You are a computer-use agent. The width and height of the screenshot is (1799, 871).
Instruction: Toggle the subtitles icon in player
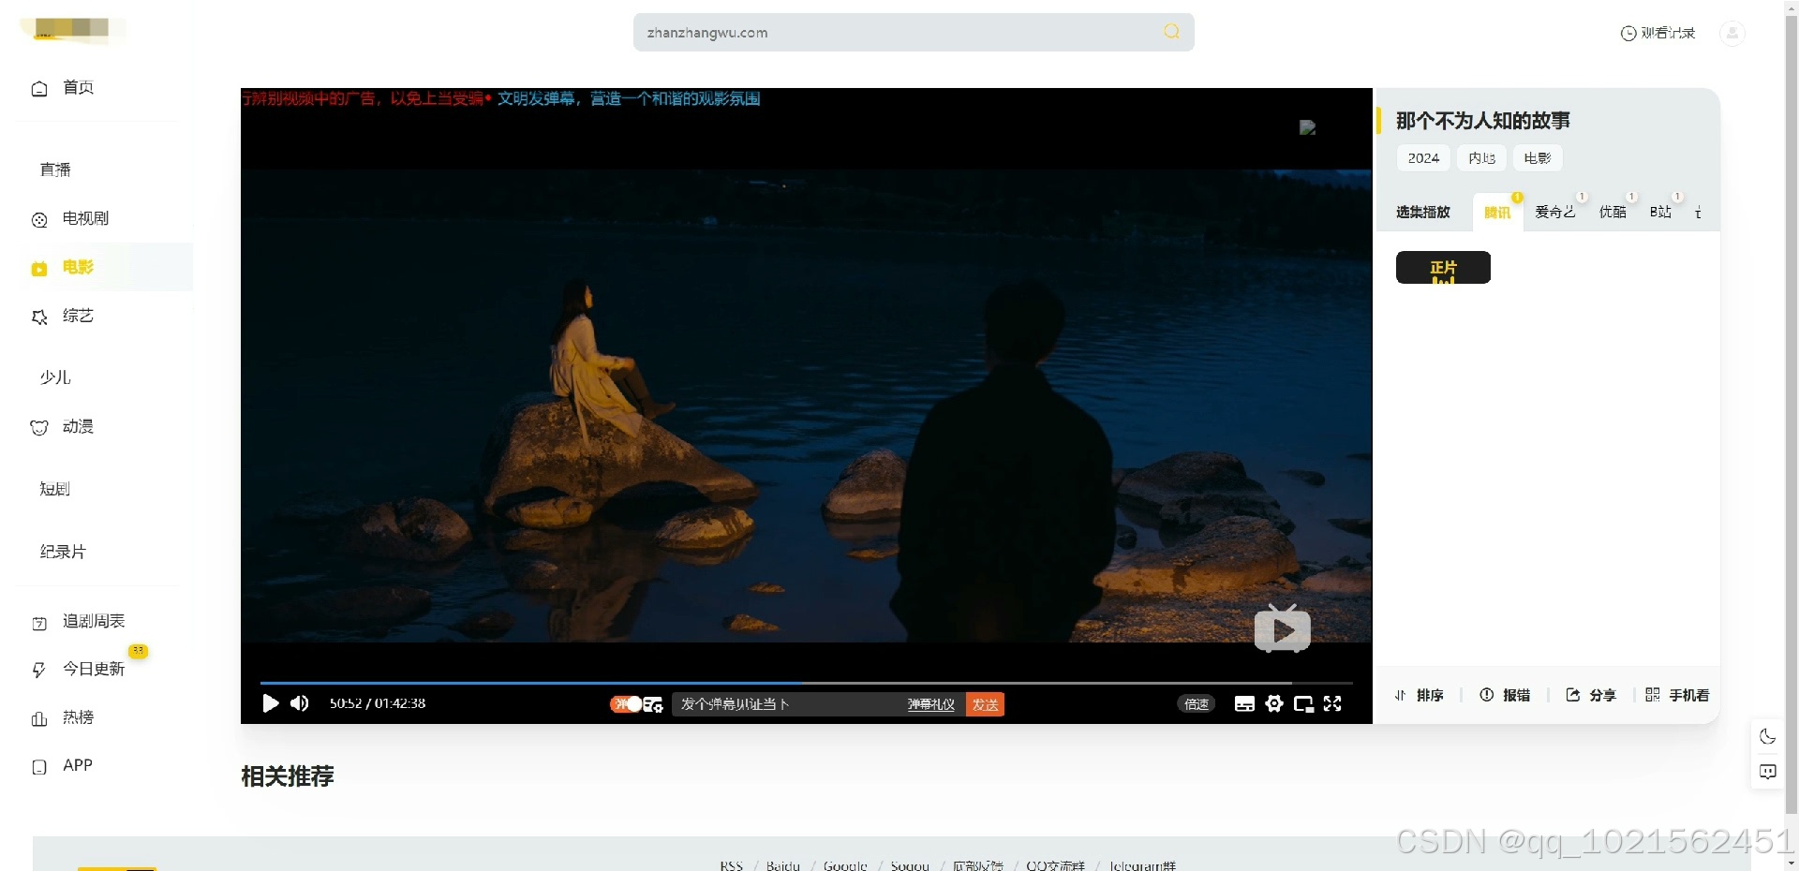coord(1244,704)
